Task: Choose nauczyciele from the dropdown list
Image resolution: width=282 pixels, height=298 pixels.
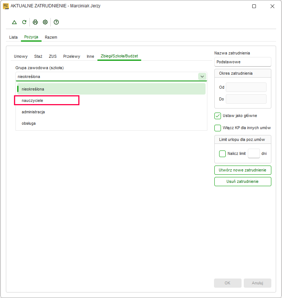Action: (x=111, y=100)
